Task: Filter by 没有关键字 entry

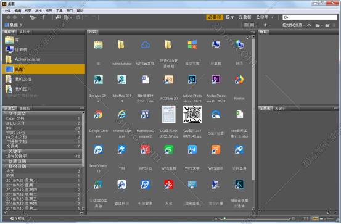Action: tap(43, 156)
